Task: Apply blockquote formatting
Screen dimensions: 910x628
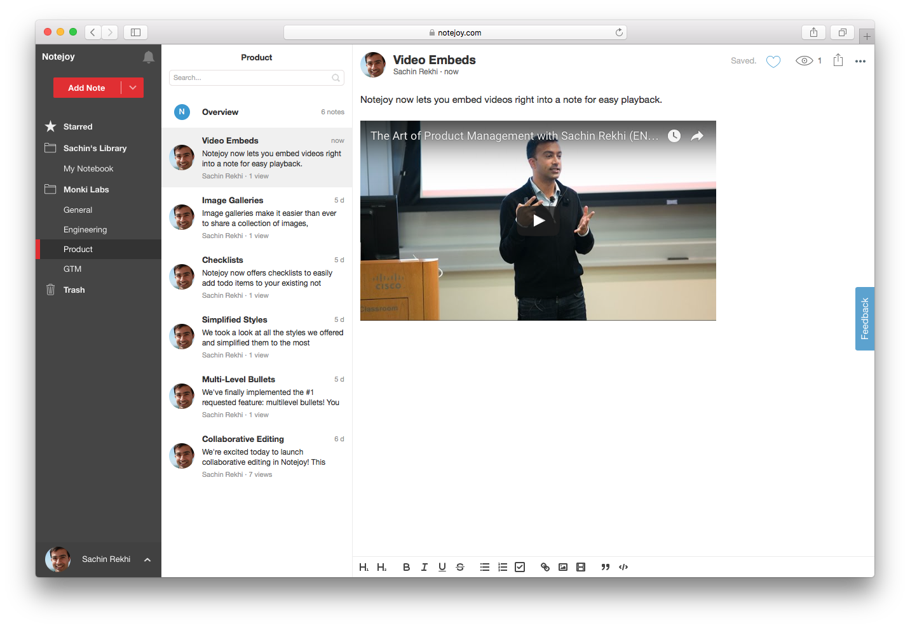Action: 605,567
